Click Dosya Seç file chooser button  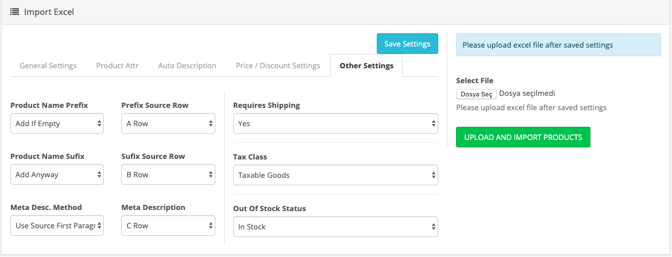click(476, 94)
